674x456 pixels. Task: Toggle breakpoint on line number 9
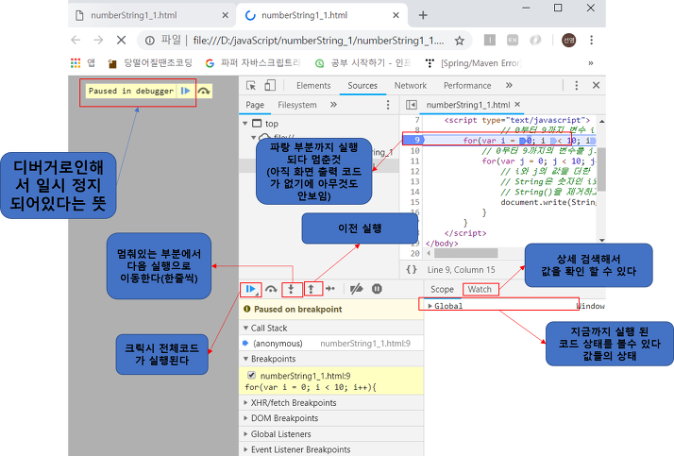(x=416, y=140)
